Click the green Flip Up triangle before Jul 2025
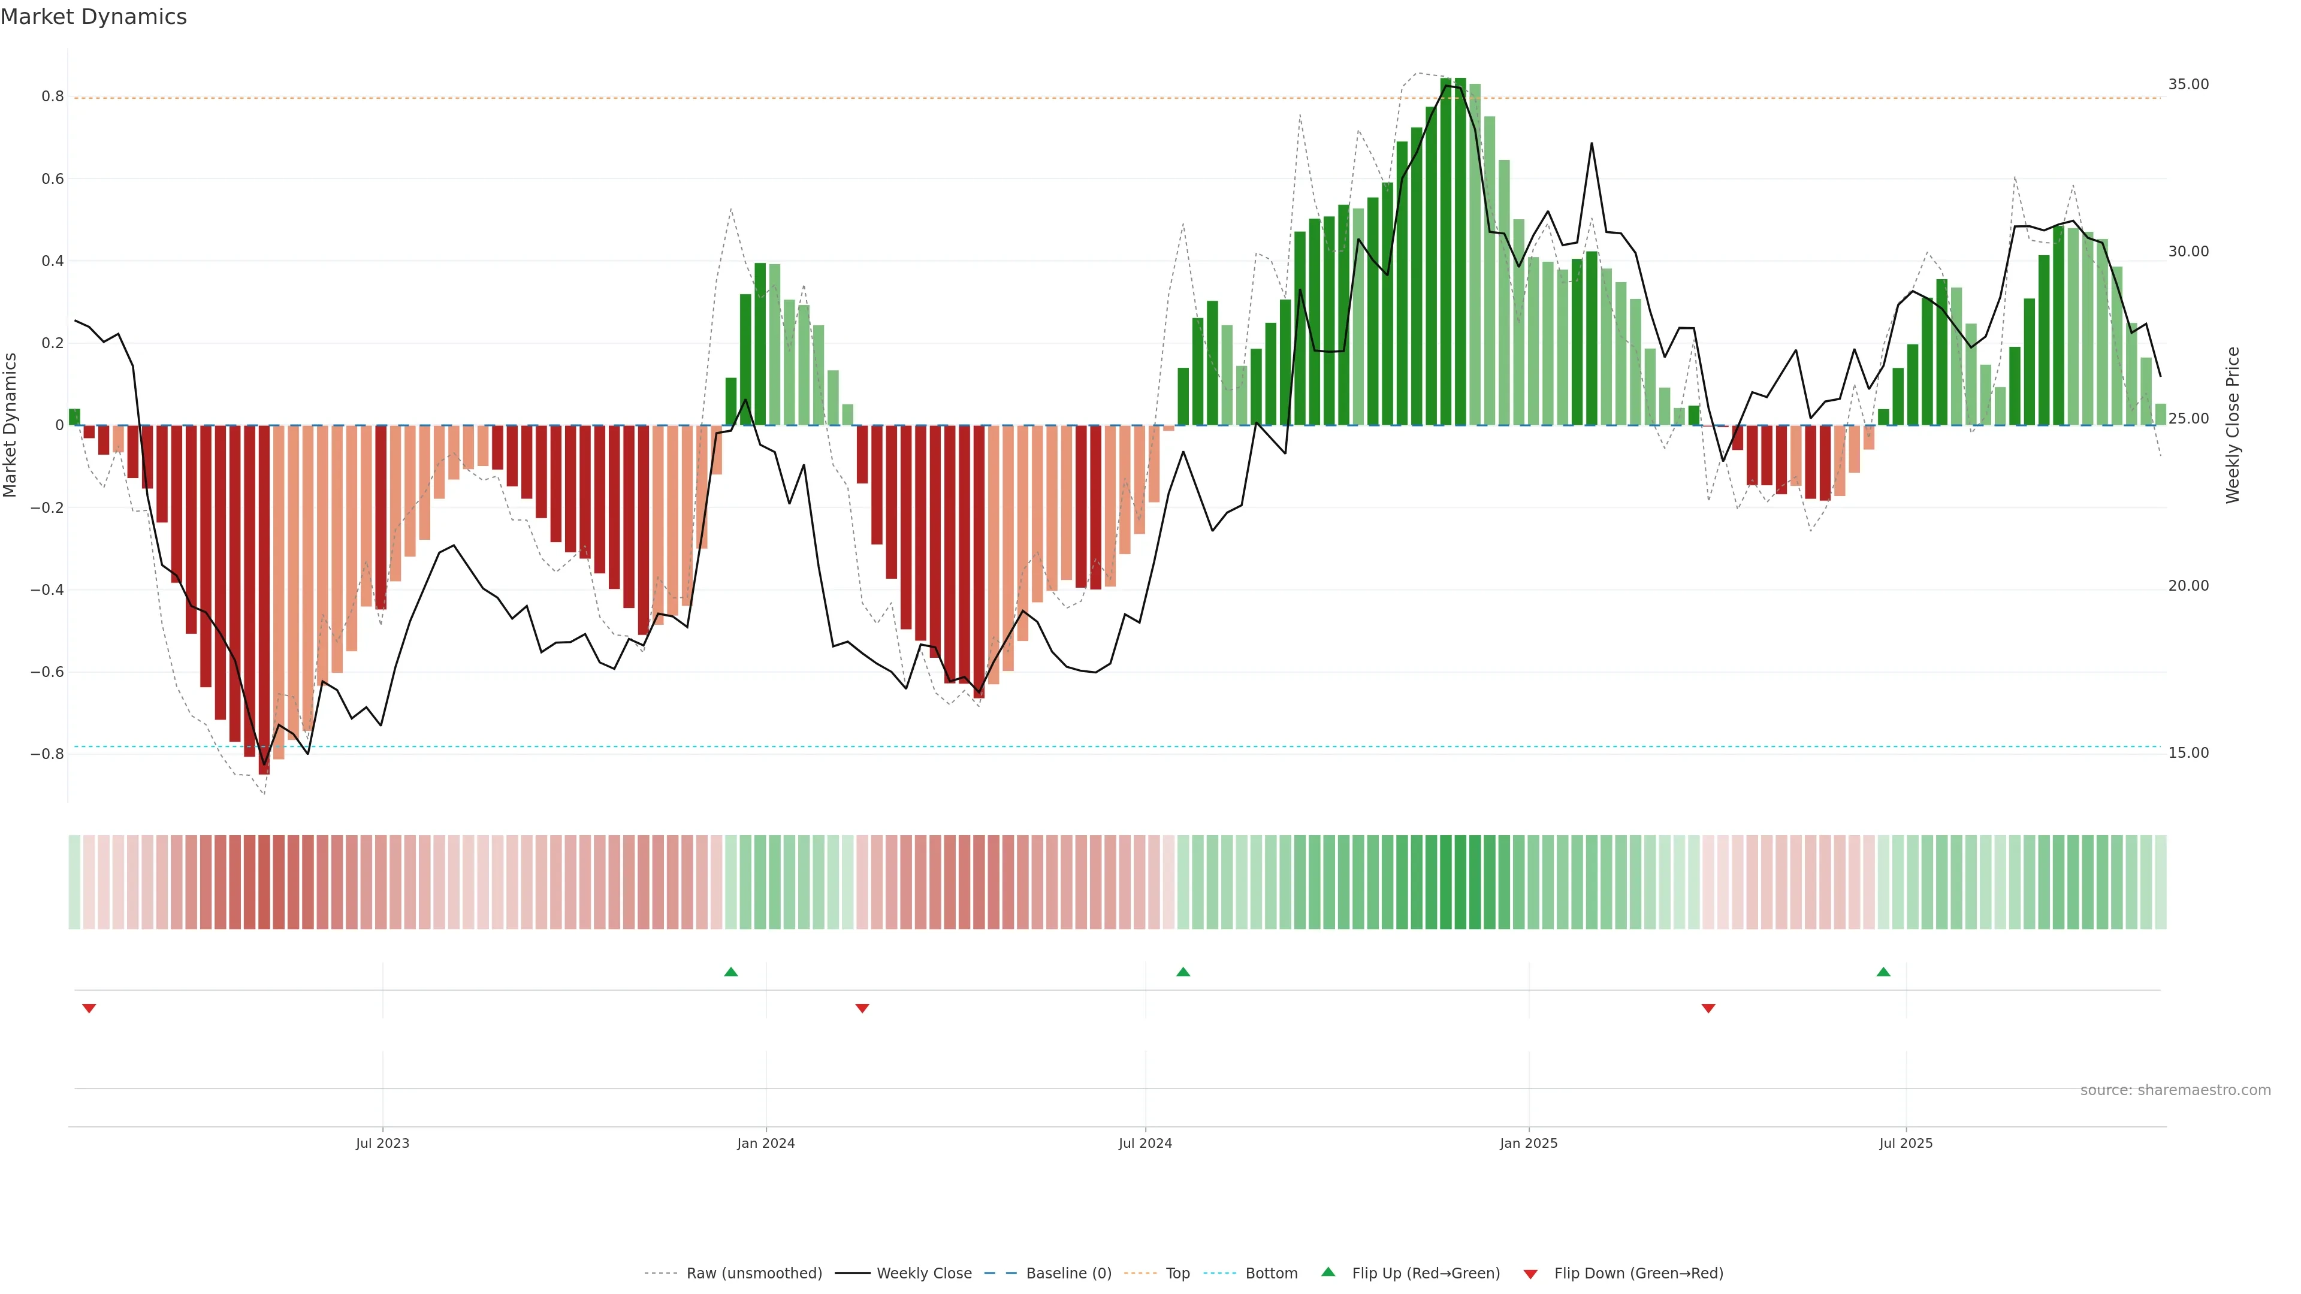 coord(1883,972)
